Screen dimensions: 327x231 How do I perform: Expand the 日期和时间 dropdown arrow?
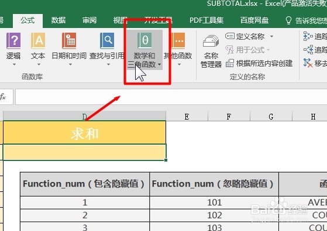[x=70, y=64]
